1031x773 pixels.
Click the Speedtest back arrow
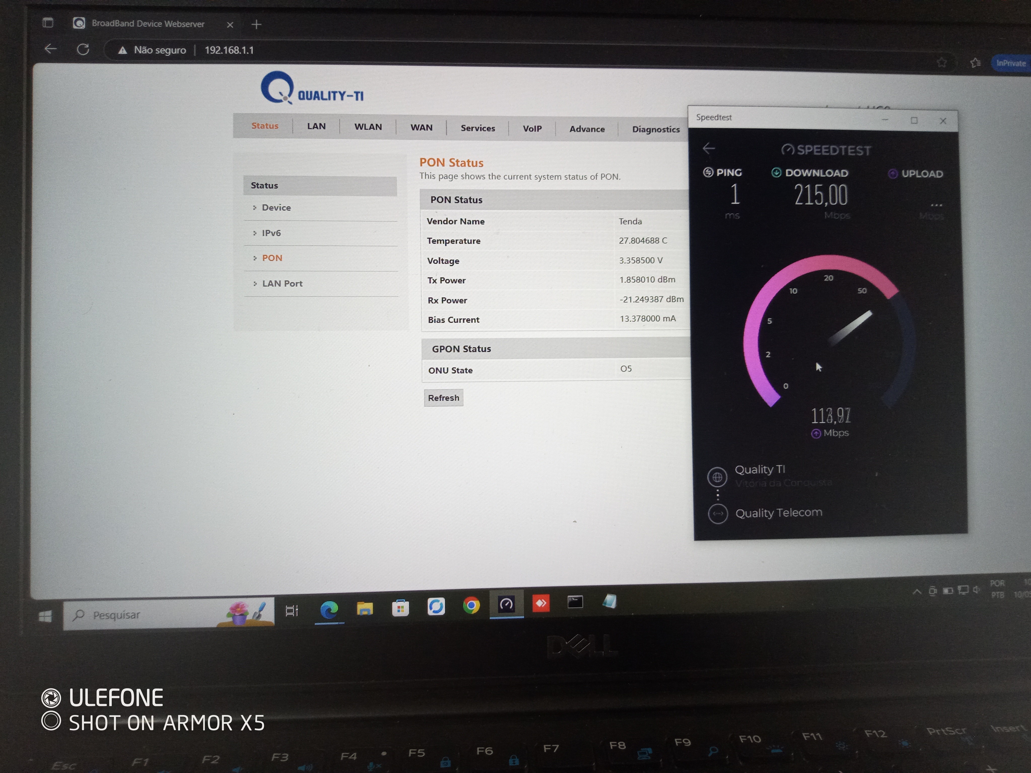pos(709,149)
